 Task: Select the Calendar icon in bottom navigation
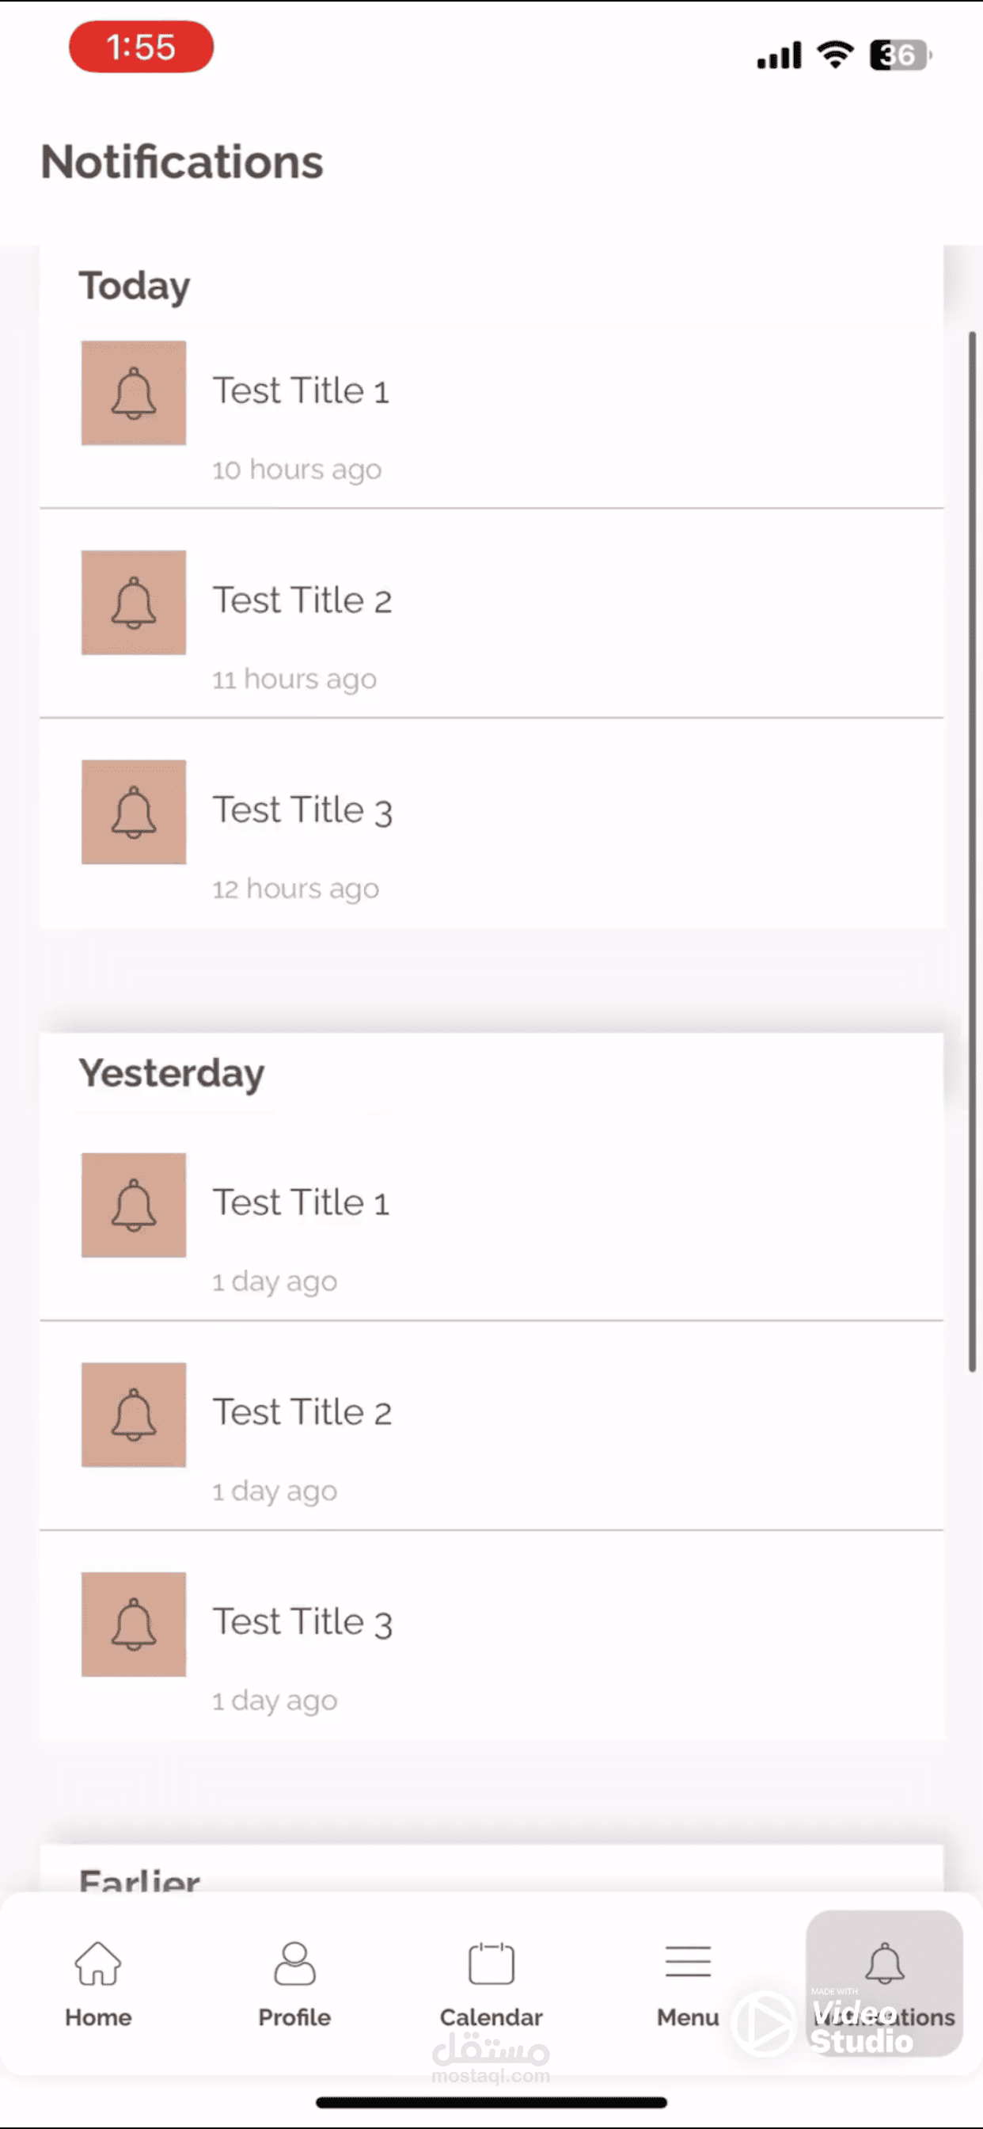coord(491,1963)
